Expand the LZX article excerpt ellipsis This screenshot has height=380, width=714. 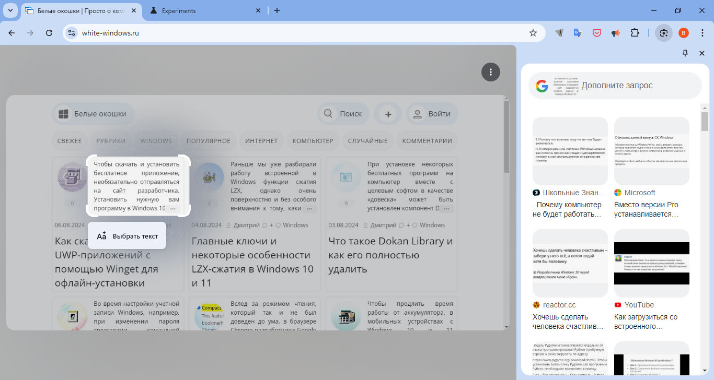[x=309, y=208]
